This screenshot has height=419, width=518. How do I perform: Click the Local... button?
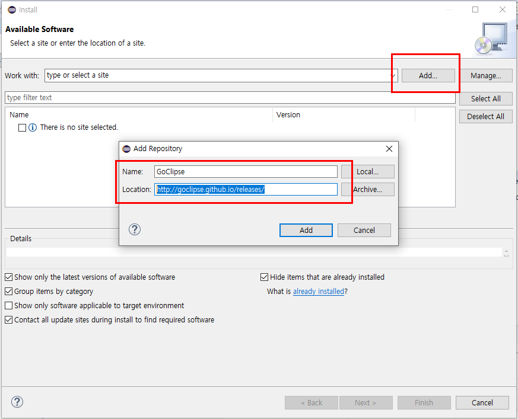[x=368, y=172]
